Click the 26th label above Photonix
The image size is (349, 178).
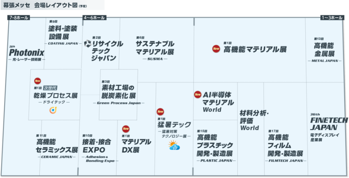click(12, 47)
